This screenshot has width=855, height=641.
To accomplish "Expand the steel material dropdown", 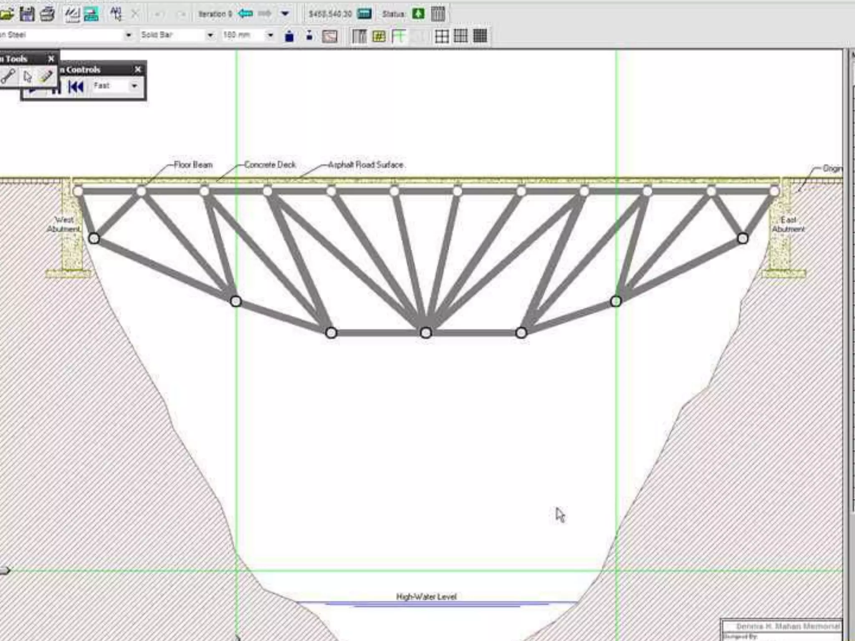I will [129, 35].
